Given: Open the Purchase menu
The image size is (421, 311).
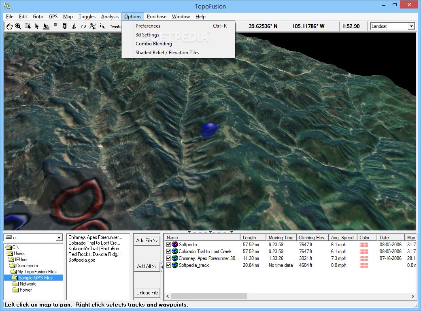Looking at the screenshot, I should click(x=157, y=17).
